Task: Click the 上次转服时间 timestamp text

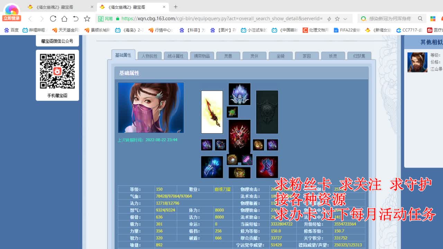Action: coord(147,140)
